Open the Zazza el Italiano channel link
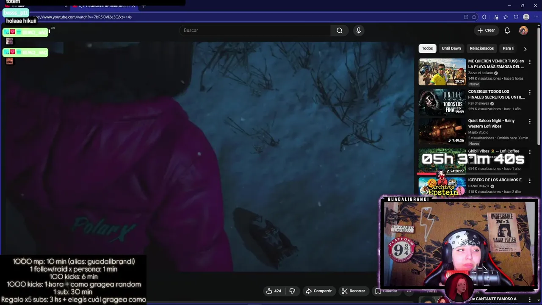 (481, 73)
